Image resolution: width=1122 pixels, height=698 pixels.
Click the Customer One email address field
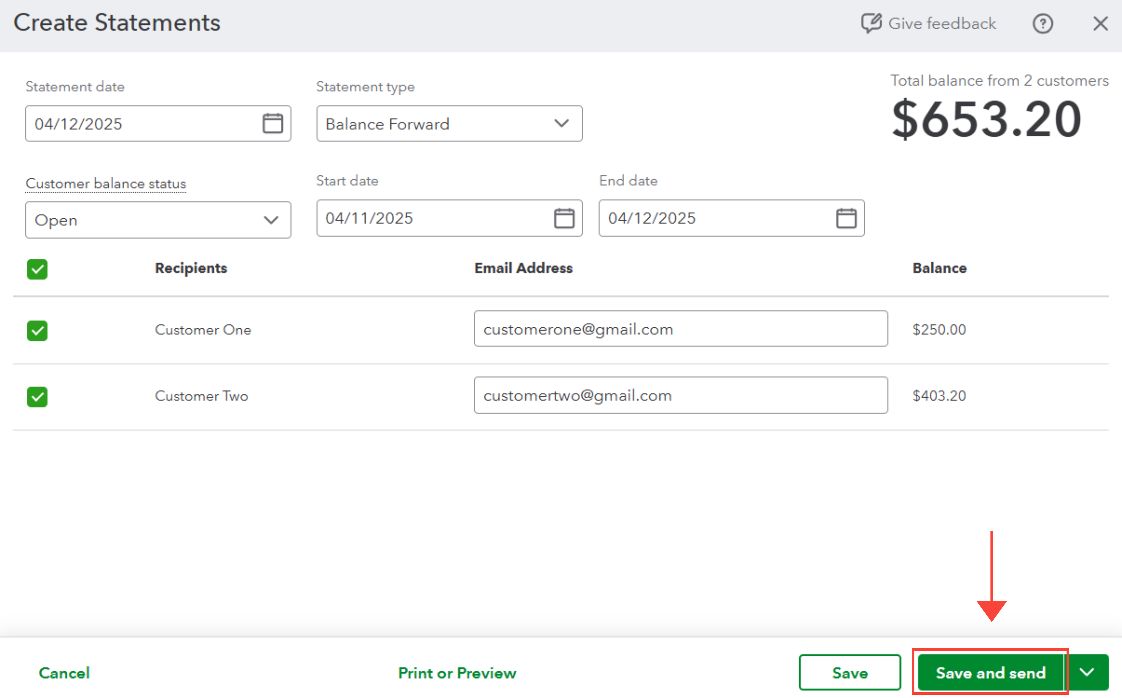coord(680,329)
